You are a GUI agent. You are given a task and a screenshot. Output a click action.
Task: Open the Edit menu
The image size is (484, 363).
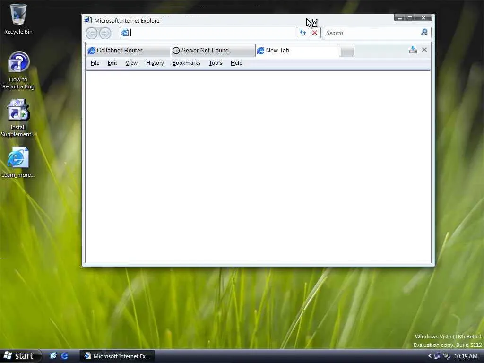(112, 63)
